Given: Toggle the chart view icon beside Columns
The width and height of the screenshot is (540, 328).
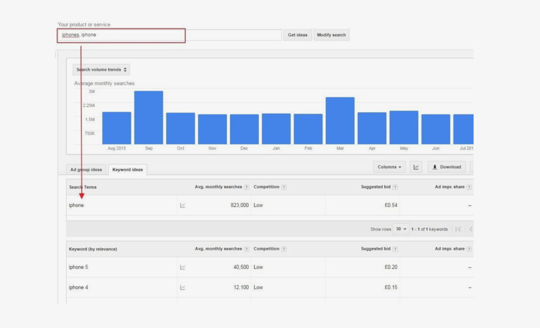Looking at the screenshot, I should click(x=416, y=167).
